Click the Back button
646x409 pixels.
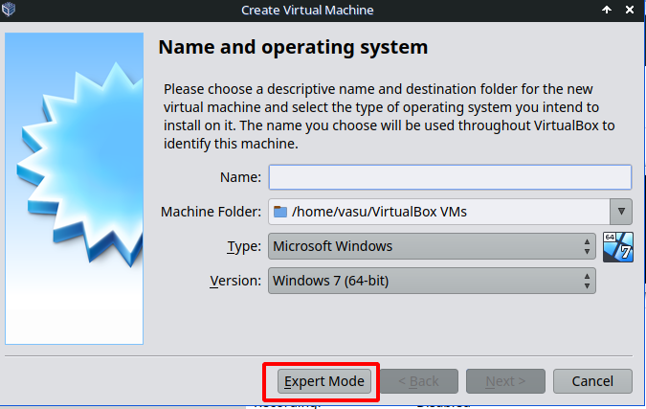coord(417,381)
